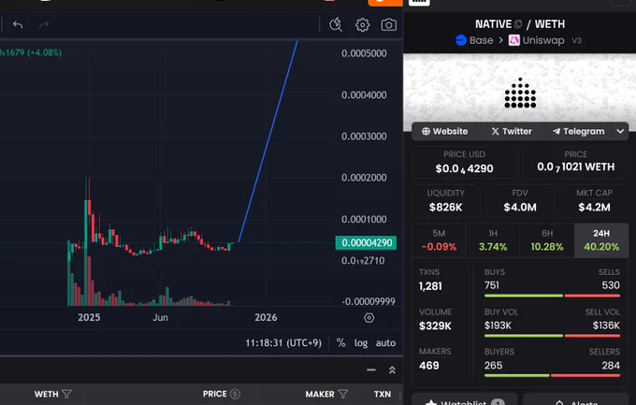Filter transactions by WETH amount
Viewport: 636px width, 405px height.
67,394
